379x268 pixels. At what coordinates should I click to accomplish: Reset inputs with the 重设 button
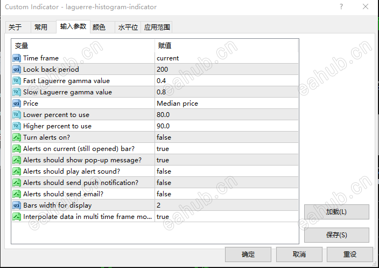[350, 255]
